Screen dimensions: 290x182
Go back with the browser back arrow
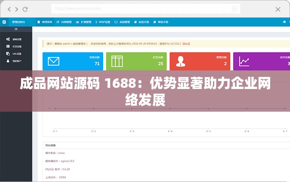tap(9, 9)
